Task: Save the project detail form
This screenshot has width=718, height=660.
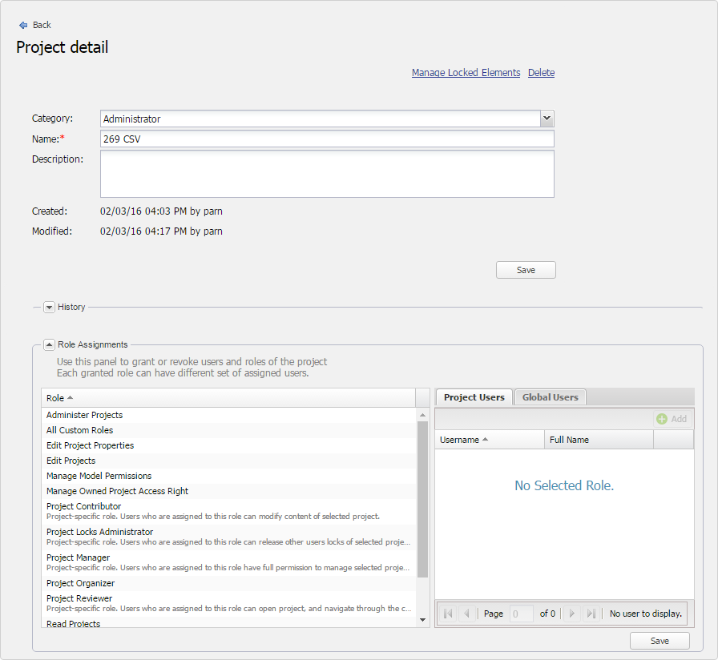Action: coord(526,270)
